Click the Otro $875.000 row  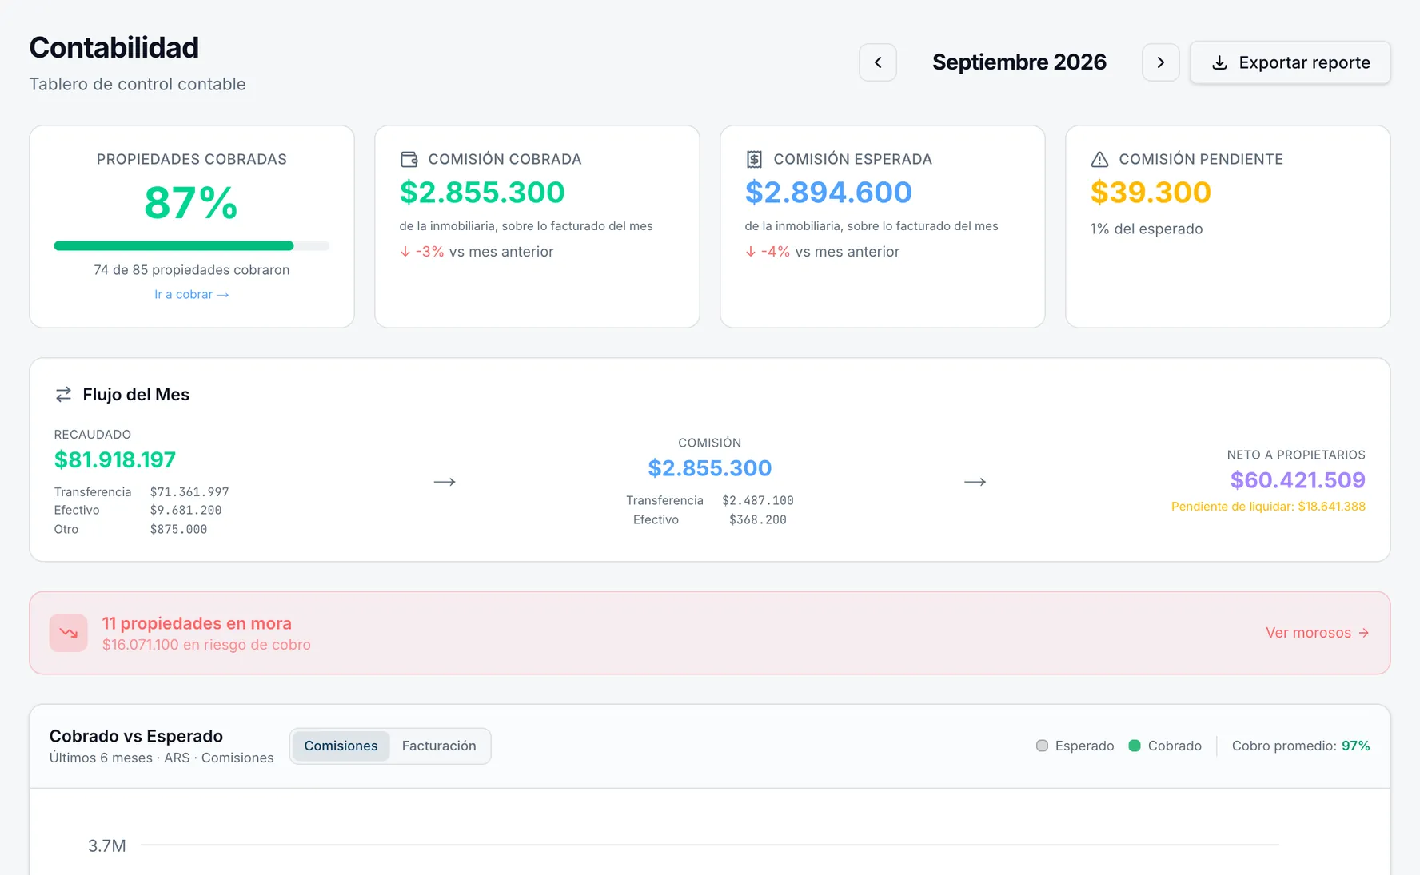130,529
